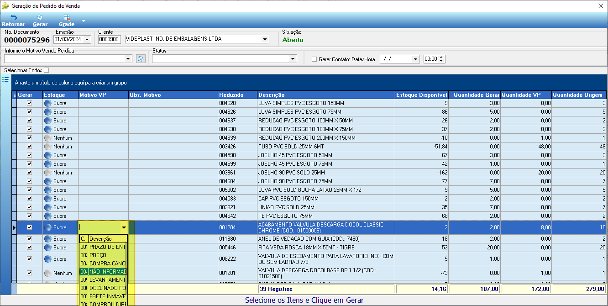The image size is (608, 306).
Task: Increase the contact time spinner
Action: [441, 57]
